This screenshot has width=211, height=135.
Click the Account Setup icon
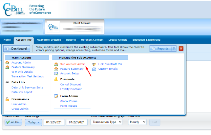coord(56,73)
